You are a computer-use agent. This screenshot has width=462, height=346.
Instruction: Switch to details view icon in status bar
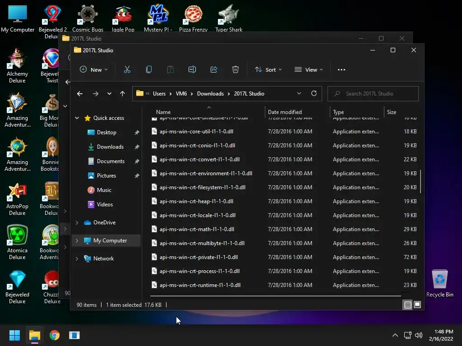pos(407,305)
